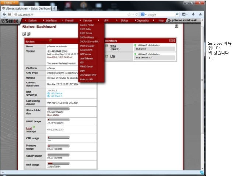Click the LAN interface icon

[107, 56]
